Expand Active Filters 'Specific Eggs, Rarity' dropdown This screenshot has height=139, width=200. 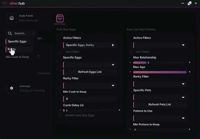[90, 45]
